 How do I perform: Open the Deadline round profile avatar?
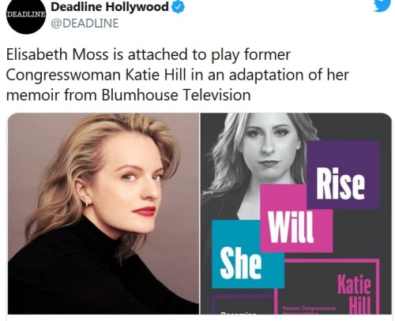coord(26,15)
